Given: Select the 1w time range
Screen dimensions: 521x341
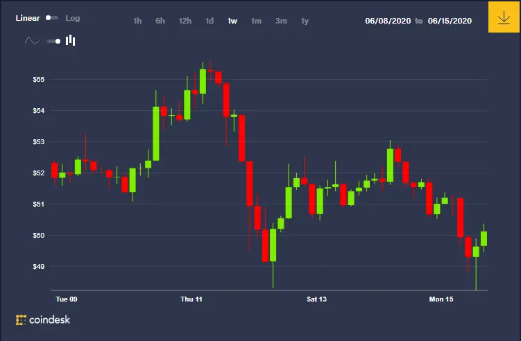Looking at the screenshot, I should click(x=232, y=21).
